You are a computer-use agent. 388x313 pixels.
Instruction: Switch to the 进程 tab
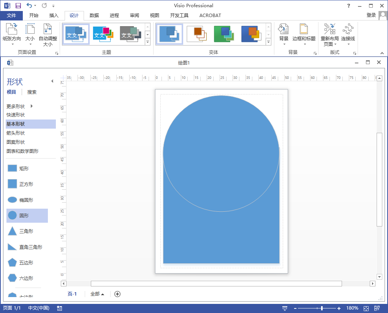pyautogui.click(x=114, y=15)
